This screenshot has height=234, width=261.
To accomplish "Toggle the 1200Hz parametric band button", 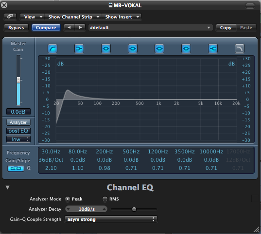I will (x=159, y=49).
